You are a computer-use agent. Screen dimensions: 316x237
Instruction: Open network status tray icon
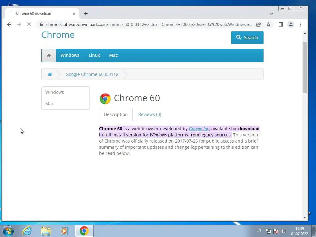(x=268, y=231)
